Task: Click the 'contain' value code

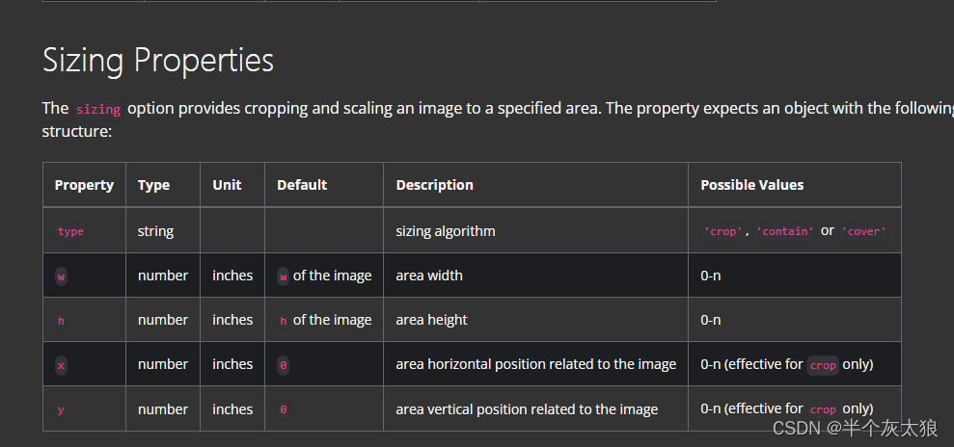Action: 785,231
